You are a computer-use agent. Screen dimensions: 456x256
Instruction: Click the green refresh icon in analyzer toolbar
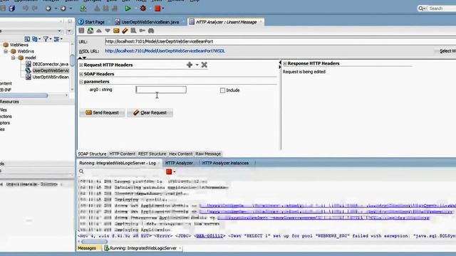(90, 31)
